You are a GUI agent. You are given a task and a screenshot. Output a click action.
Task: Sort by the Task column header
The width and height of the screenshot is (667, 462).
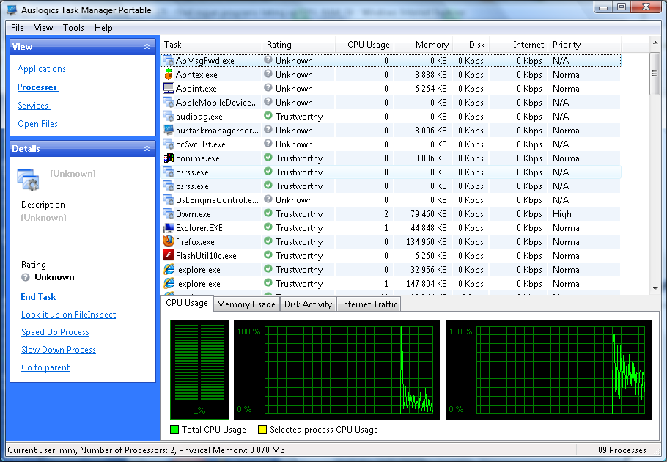click(x=211, y=45)
